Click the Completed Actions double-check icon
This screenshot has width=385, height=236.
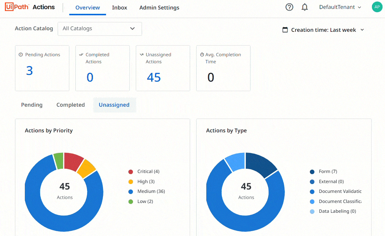pyautogui.click(x=81, y=55)
